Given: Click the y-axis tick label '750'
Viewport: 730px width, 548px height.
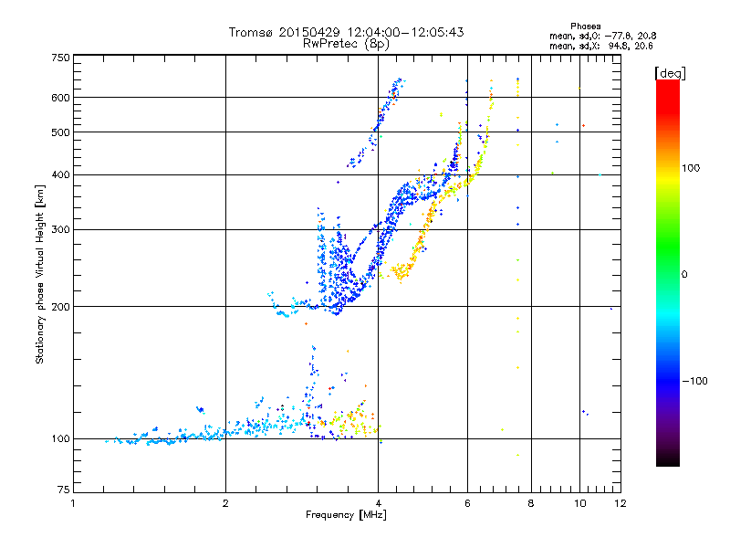Looking at the screenshot, I should point(60,58).
